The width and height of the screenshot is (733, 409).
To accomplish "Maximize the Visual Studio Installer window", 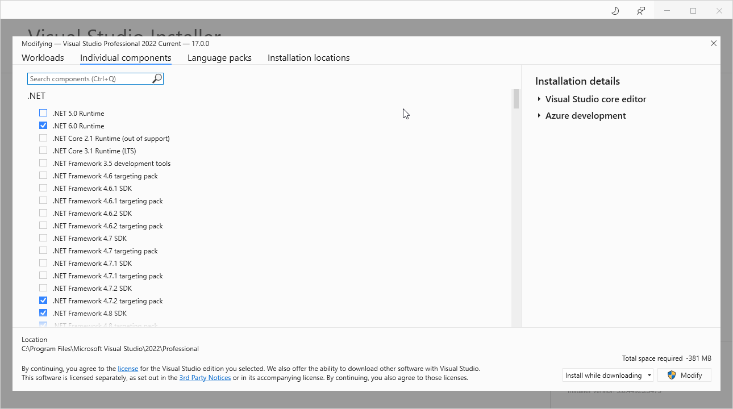I will (693, 11).
